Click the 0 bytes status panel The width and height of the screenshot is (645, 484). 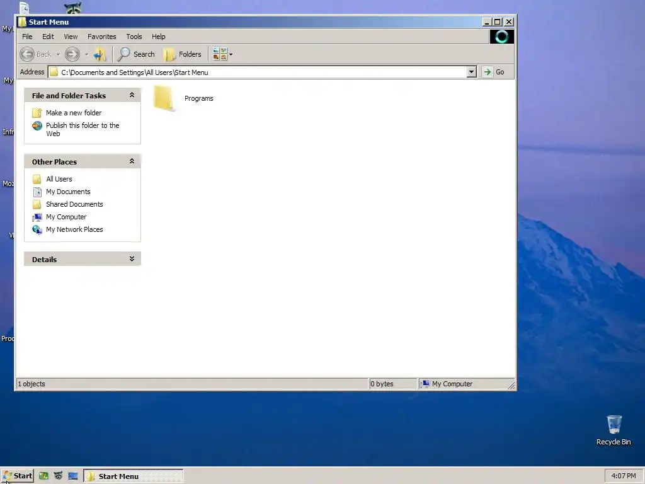(x=393, y=384)
